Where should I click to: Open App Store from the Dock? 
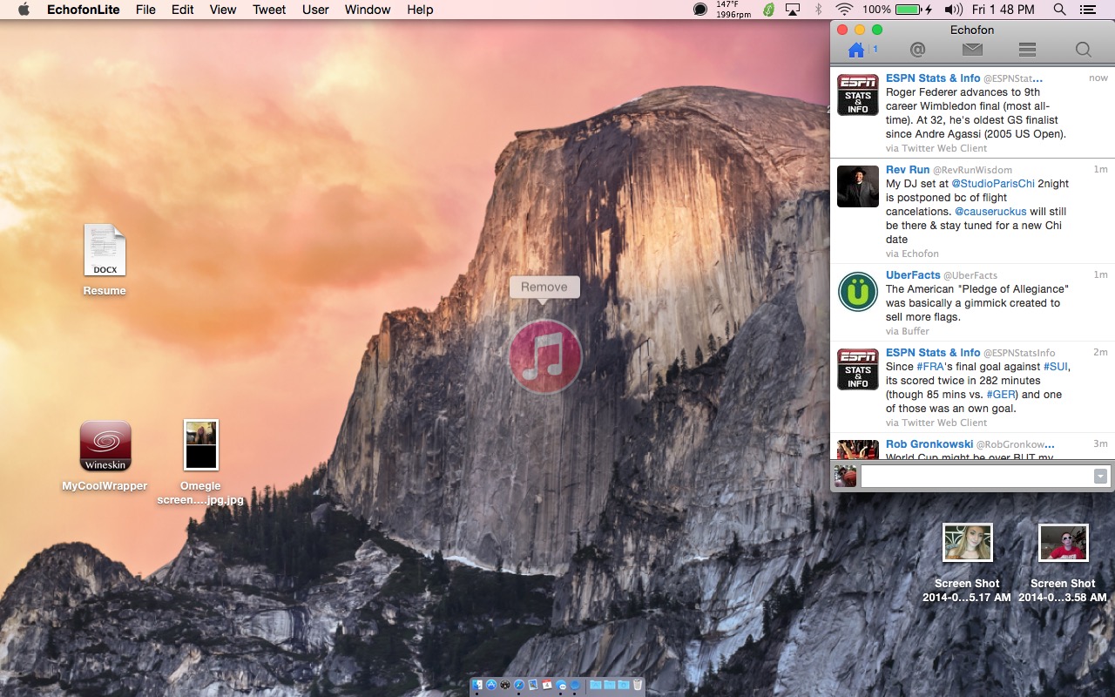(x=491, y=685)
